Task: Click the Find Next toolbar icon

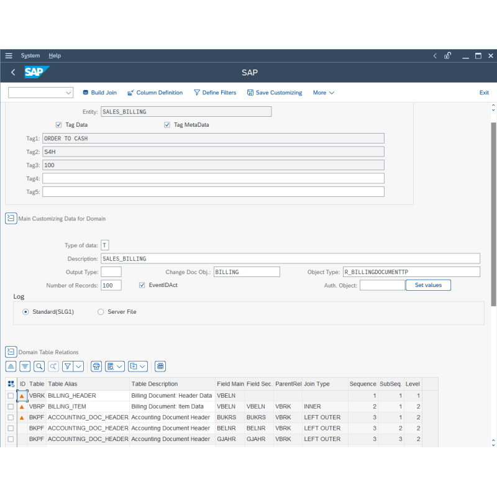Action: click(x=53, y=367)
